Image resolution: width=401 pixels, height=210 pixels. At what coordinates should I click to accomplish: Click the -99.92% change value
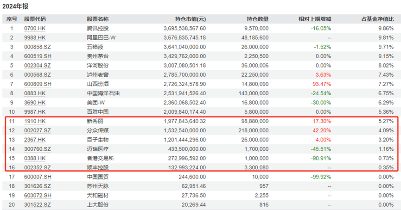(x=321, y=177)
